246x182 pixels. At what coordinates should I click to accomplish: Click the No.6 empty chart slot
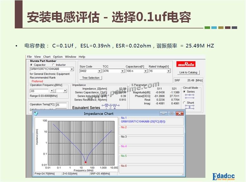(x=151, y=169)
